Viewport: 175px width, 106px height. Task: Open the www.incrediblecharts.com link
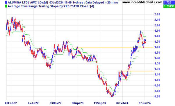tap(142, 2)
